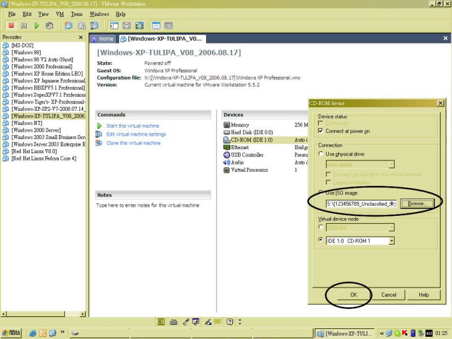The height and width of the screenshot is (339, 452).
Task: Click the Quick Switch toolbar icon
Action: tap(140, 25)
